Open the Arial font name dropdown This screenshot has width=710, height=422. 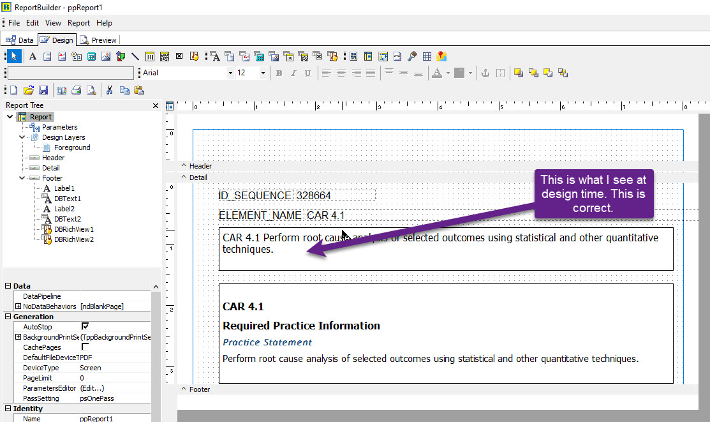(x=230, y=73)
